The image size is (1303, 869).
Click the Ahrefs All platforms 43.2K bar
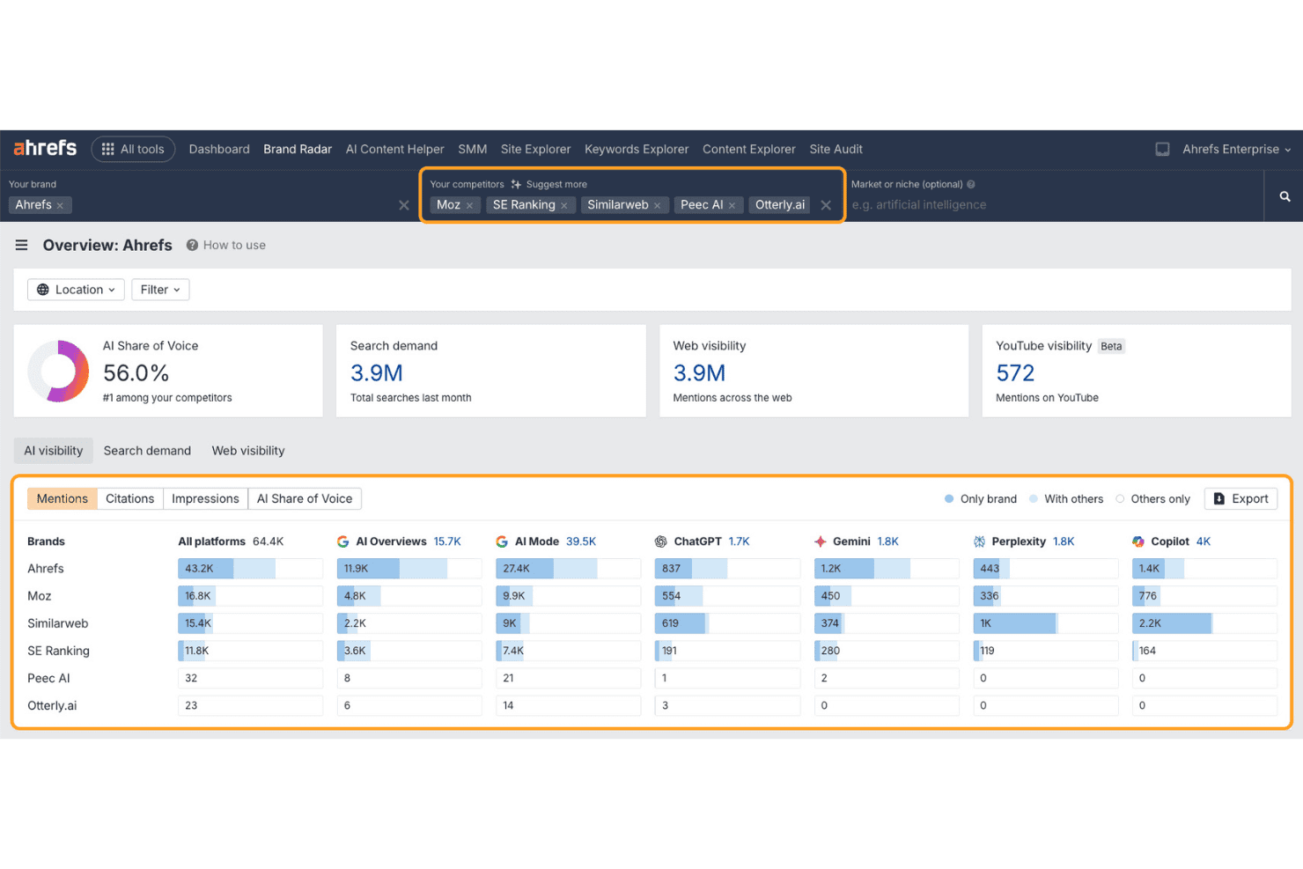(x=250, y=569)
